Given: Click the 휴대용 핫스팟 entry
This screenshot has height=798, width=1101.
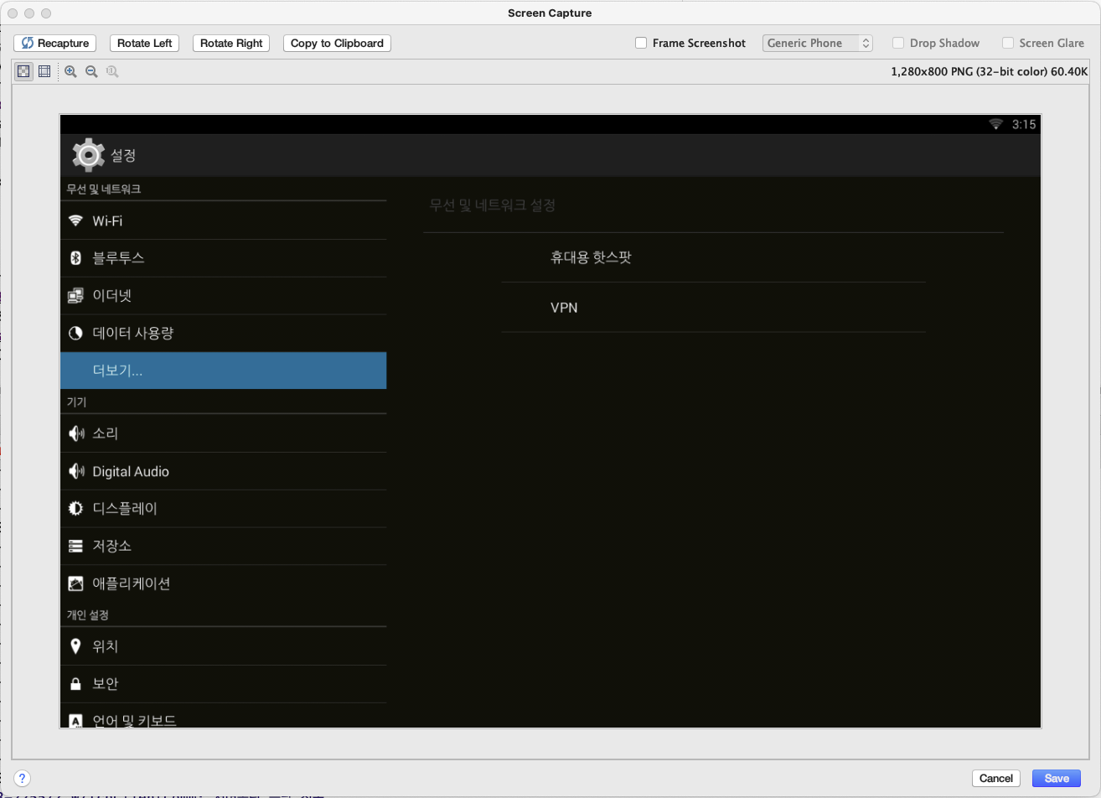Looking at the screenshot, I should pyautogui.click(x=713, y=257).
